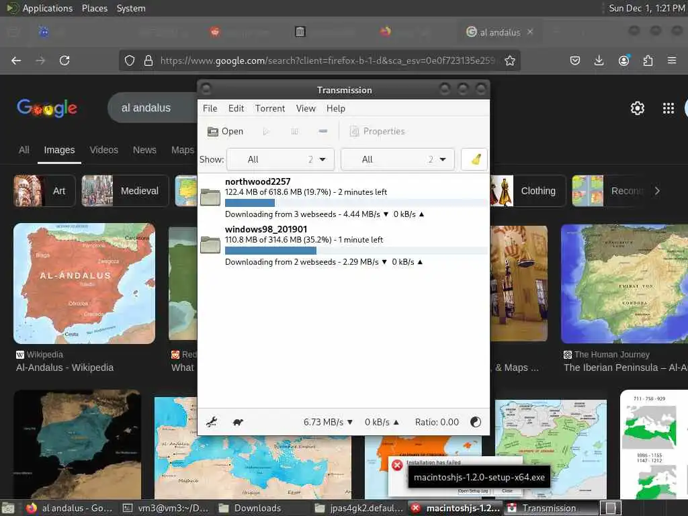Image resolution: width=688 pixels, height=516 pixels.
Task: Expand the second All tracker filter dropdown
Action: point(398,159)
